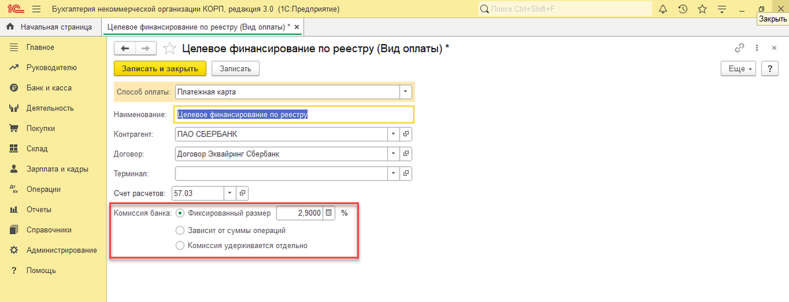Viewport: 789px width, 302px height.
Task: Open the 1C main menu hamburger icon
Action: coord(36,9)
